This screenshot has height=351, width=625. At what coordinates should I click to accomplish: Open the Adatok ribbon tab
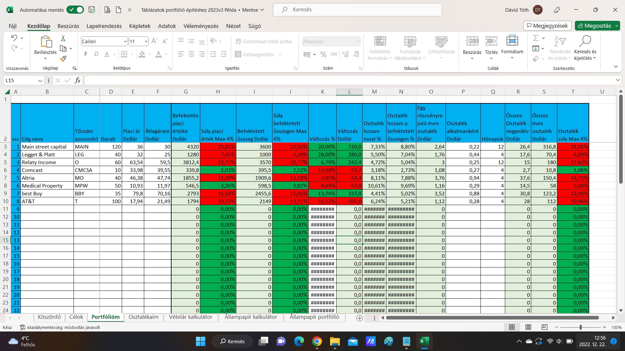point(167,26)
